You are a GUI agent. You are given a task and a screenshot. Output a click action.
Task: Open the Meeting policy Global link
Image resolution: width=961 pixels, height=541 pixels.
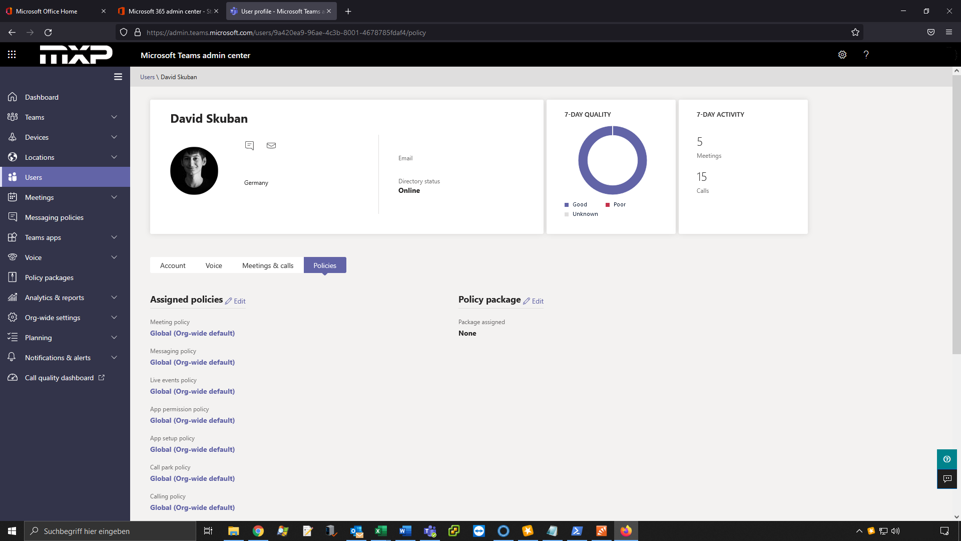(192, 333)
